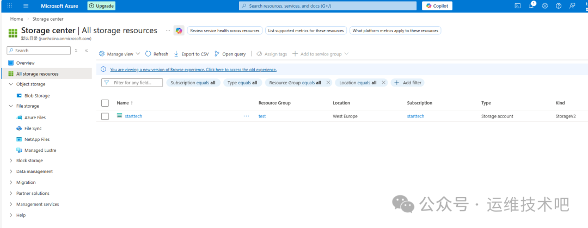Screen dimensions: 588x228
Task: Focus the Filter for any field box
Action: point(132,83)
